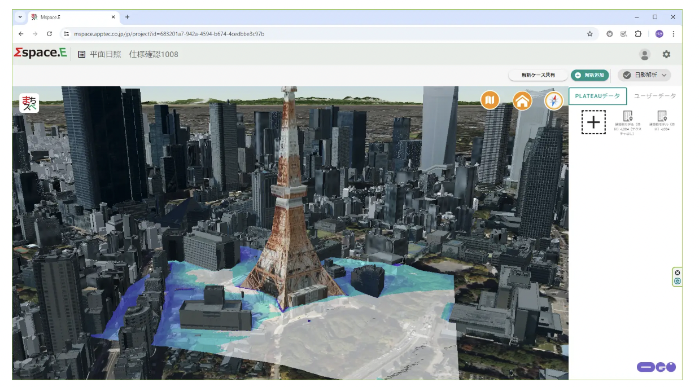Switch to the PLATEAUデータ tab

[x=597, y=96]
